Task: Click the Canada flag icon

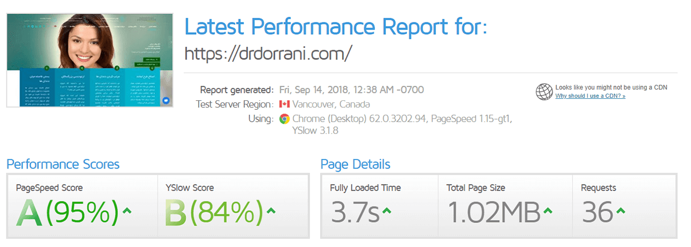Action: [x=284, y=104]
